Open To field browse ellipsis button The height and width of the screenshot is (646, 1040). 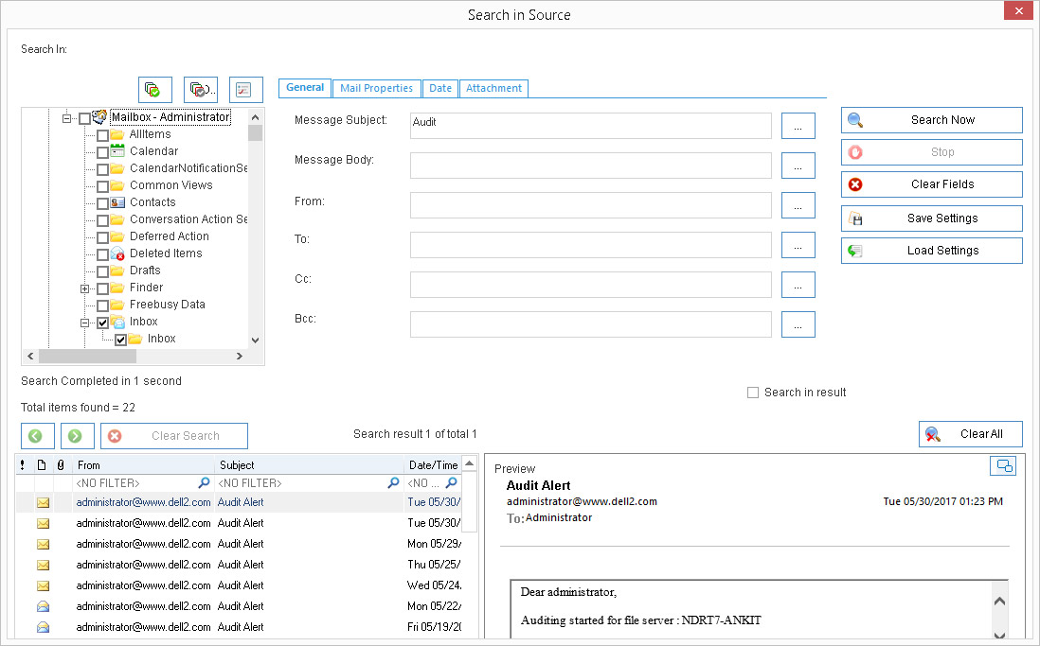(798, 245)
